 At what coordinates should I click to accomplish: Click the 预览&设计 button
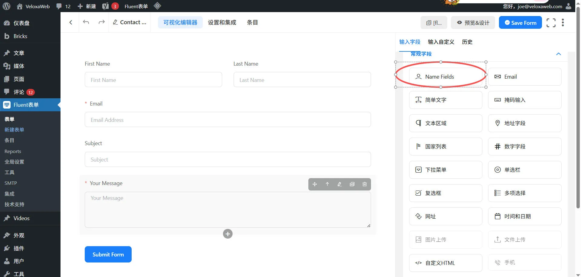point(473,23)
